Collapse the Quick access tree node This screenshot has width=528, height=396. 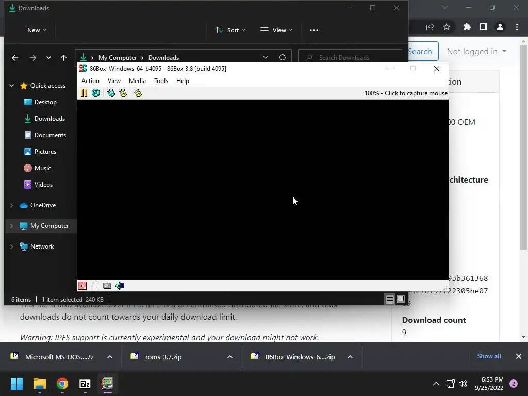pyautogui.click(x=11, y=86)
